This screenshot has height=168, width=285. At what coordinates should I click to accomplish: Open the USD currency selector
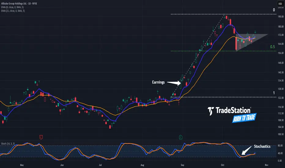pyautogui.click(x=280, y=4)
